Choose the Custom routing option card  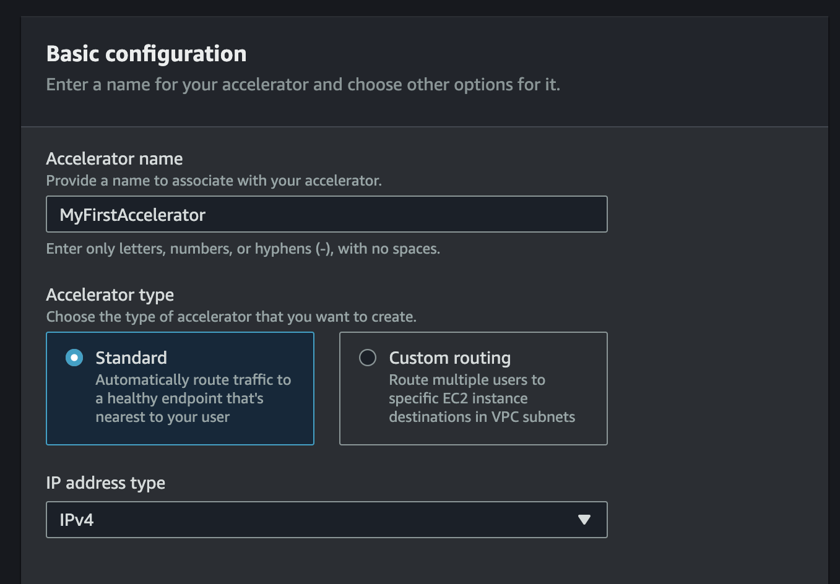point(473,389)
